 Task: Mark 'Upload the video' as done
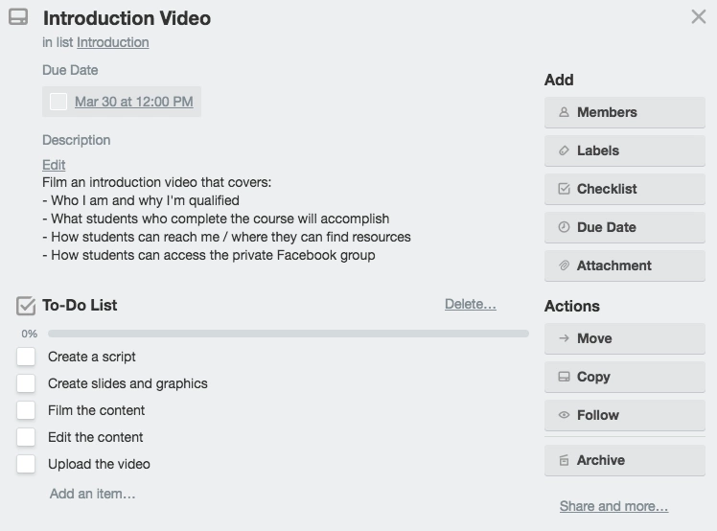click(x=26, y=464)
